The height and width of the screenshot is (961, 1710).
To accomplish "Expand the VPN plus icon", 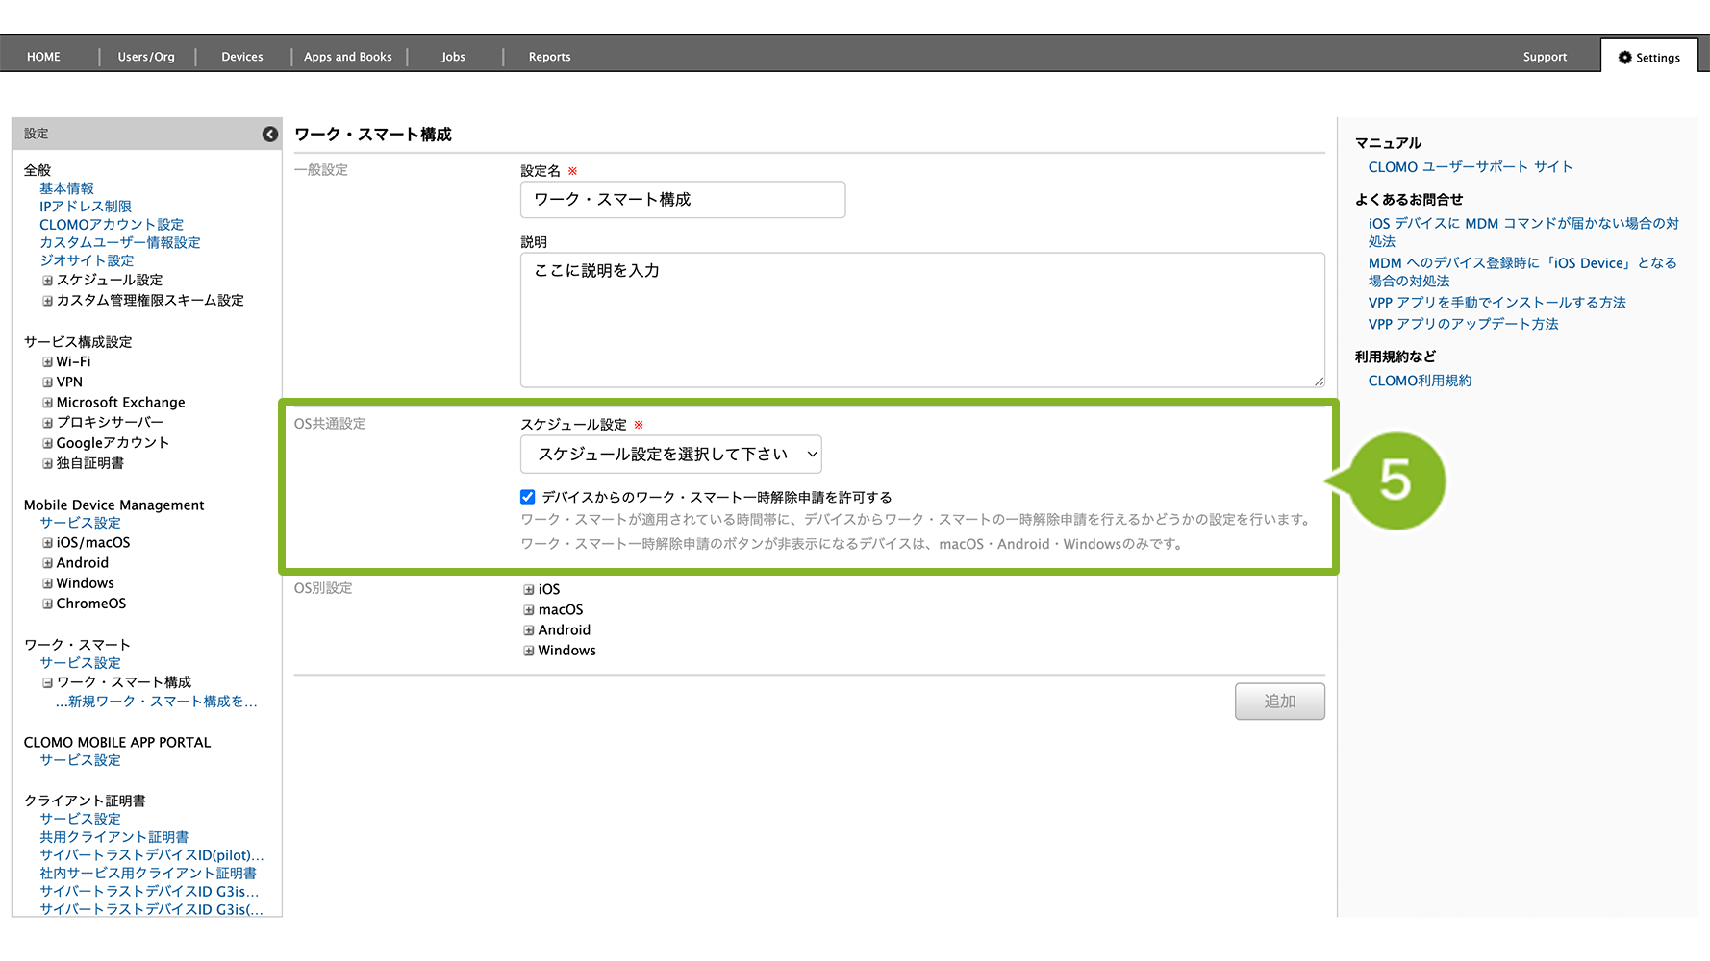I will coord(47,382).
